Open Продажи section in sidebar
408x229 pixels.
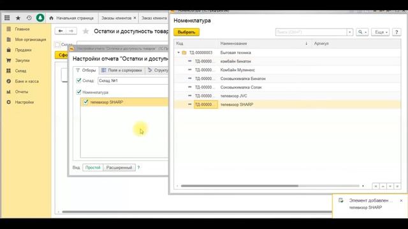23,50
